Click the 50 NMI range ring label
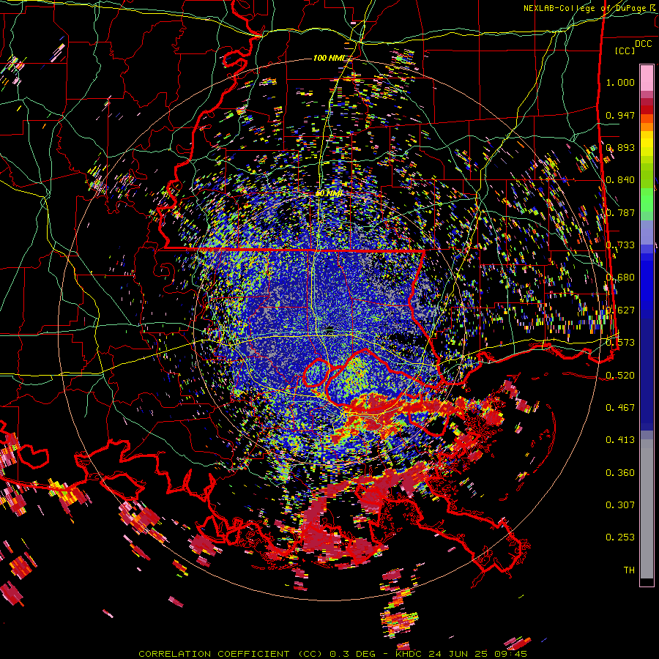 (x=328, y=194)
